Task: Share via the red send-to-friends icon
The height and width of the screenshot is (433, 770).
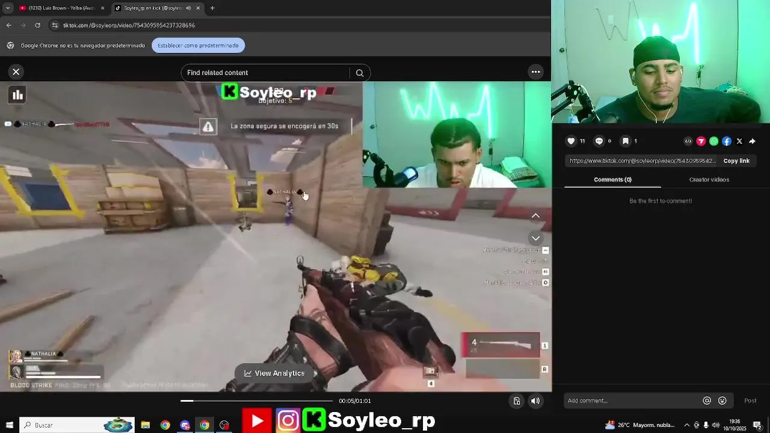Action: tap(701, 141)
